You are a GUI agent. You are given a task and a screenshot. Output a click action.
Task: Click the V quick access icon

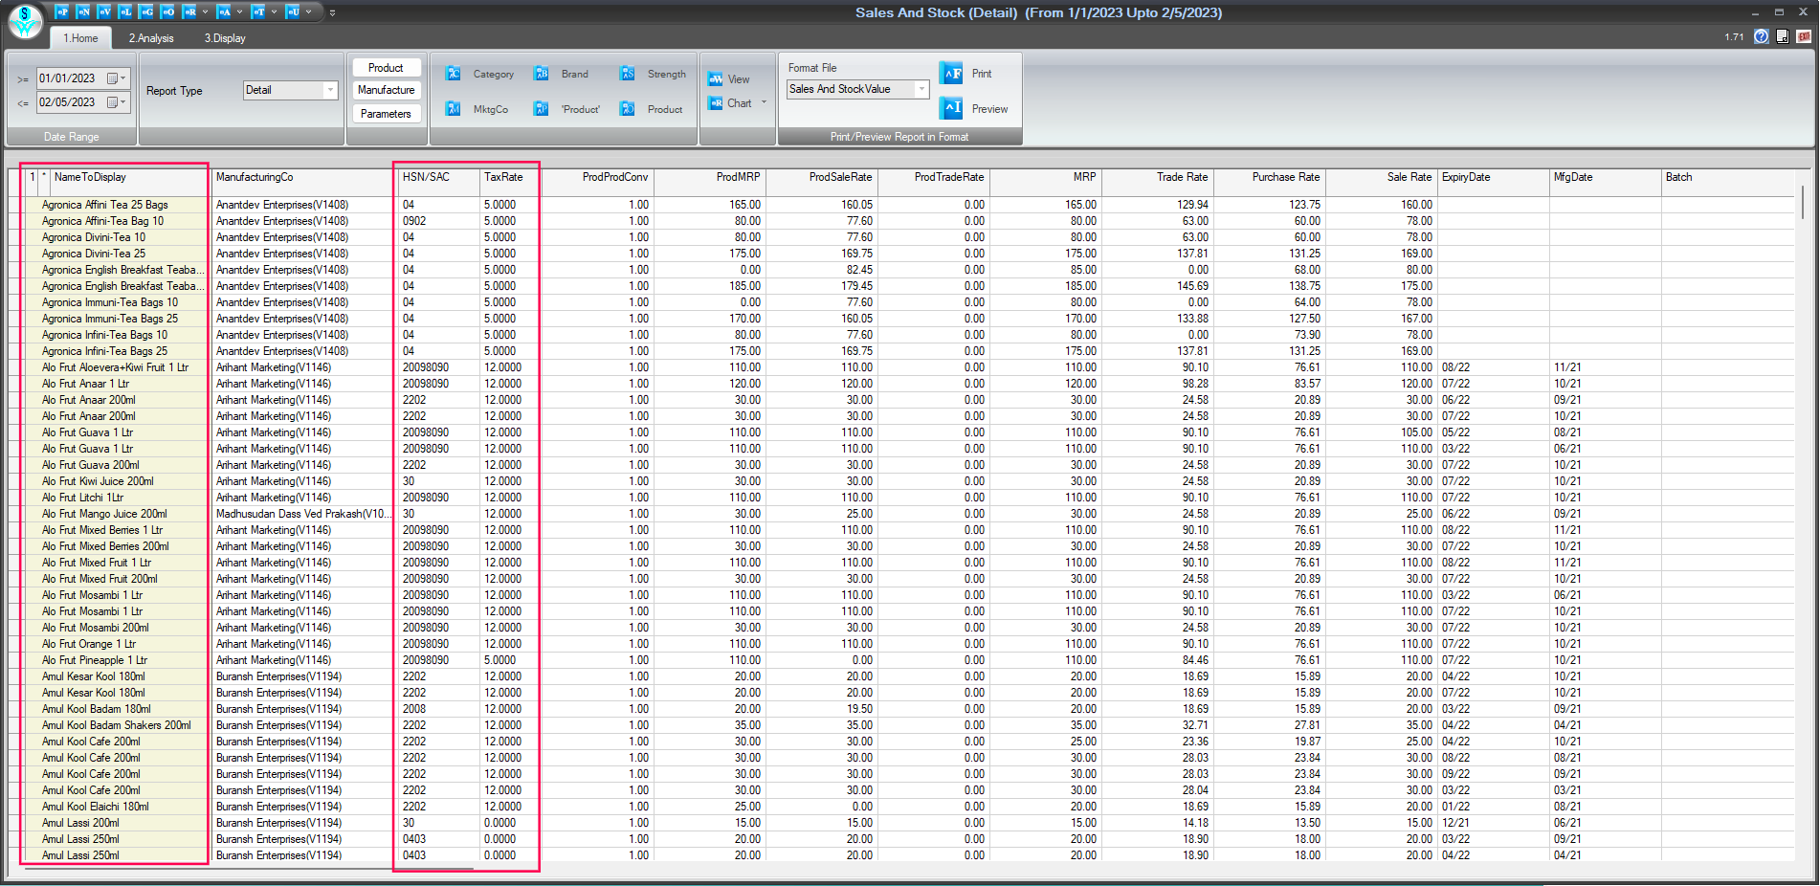[x=104, y=11]
